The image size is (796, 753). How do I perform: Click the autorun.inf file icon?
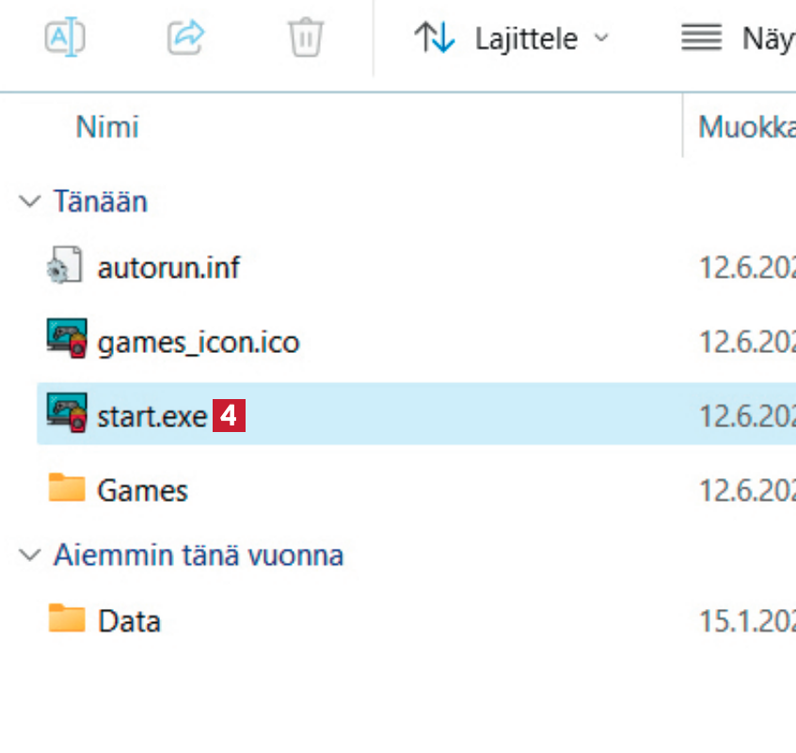[66, 268]
